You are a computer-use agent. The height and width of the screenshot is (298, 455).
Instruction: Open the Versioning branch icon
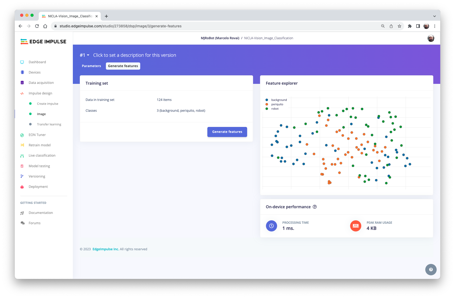coord(22,176)
